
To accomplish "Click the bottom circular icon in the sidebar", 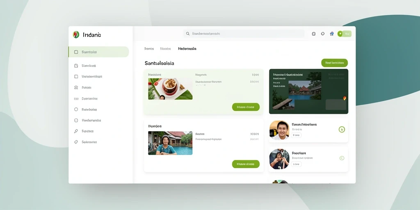I will (76, 142).
